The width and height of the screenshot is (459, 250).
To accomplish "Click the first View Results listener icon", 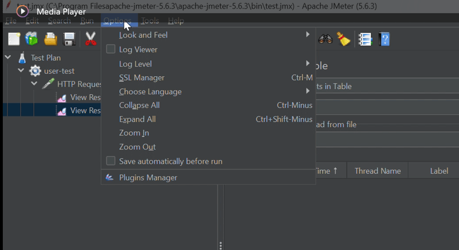I will [62, 97].
